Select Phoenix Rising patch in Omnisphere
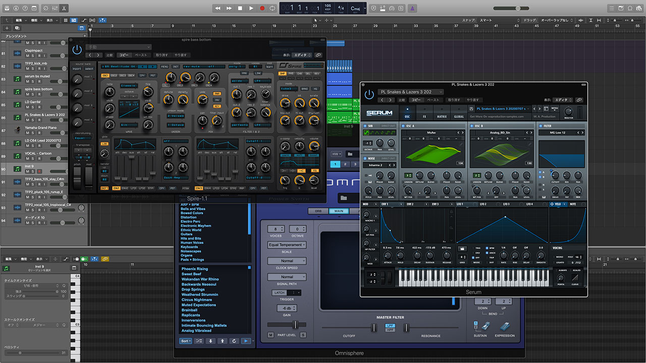This screenshot has height=363, width=646. [x=194, y=269]
